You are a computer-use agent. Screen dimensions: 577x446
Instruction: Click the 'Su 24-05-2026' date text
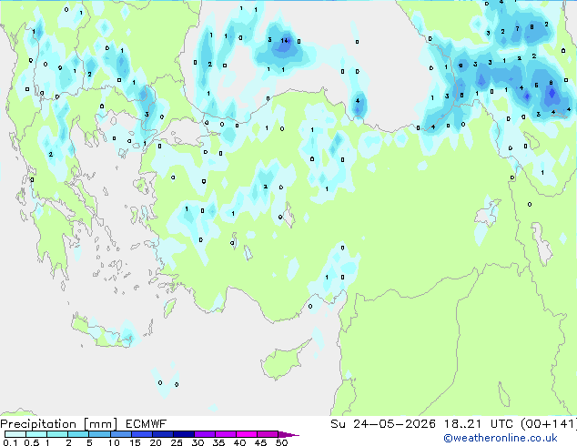(x=383, y=424)
